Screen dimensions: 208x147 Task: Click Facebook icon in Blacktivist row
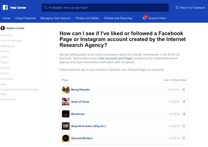point(184,114)
